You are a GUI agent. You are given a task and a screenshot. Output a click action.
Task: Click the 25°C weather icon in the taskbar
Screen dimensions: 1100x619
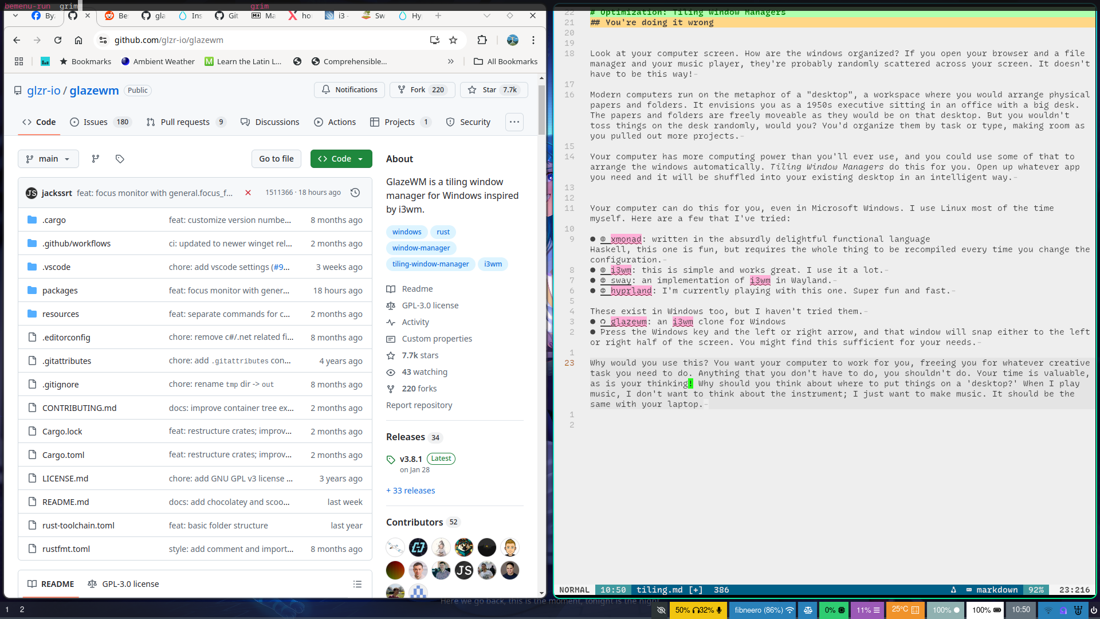pyautogui.click(x=915, y=610)
